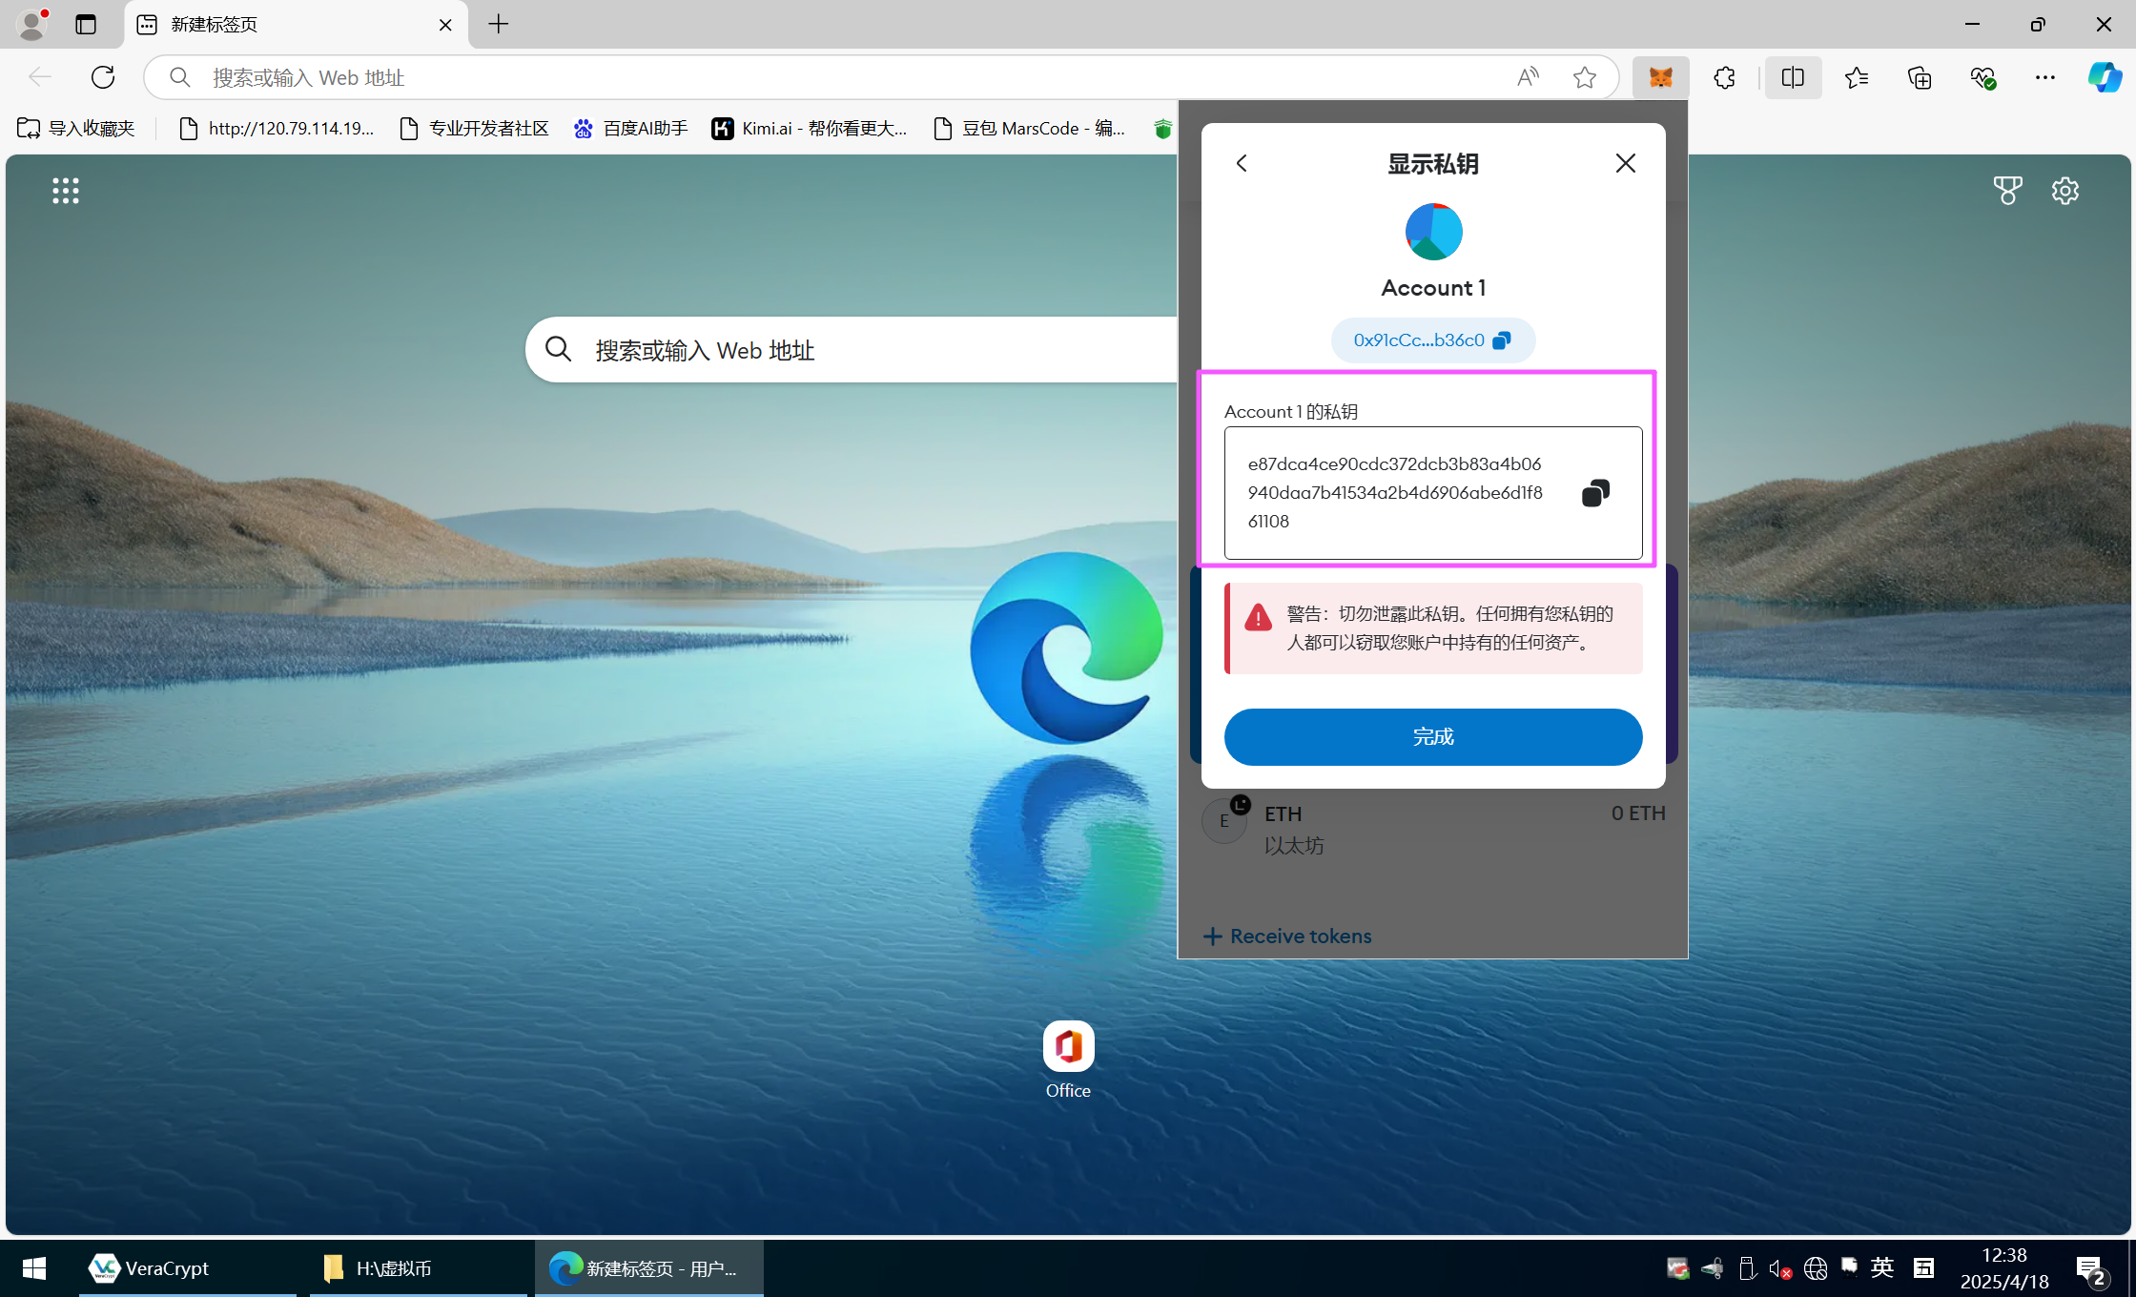Close the 显示私钥 dialog
Image resolution: width=2136 pixels, height=1297 pixels.
[x=1626, y=163]
